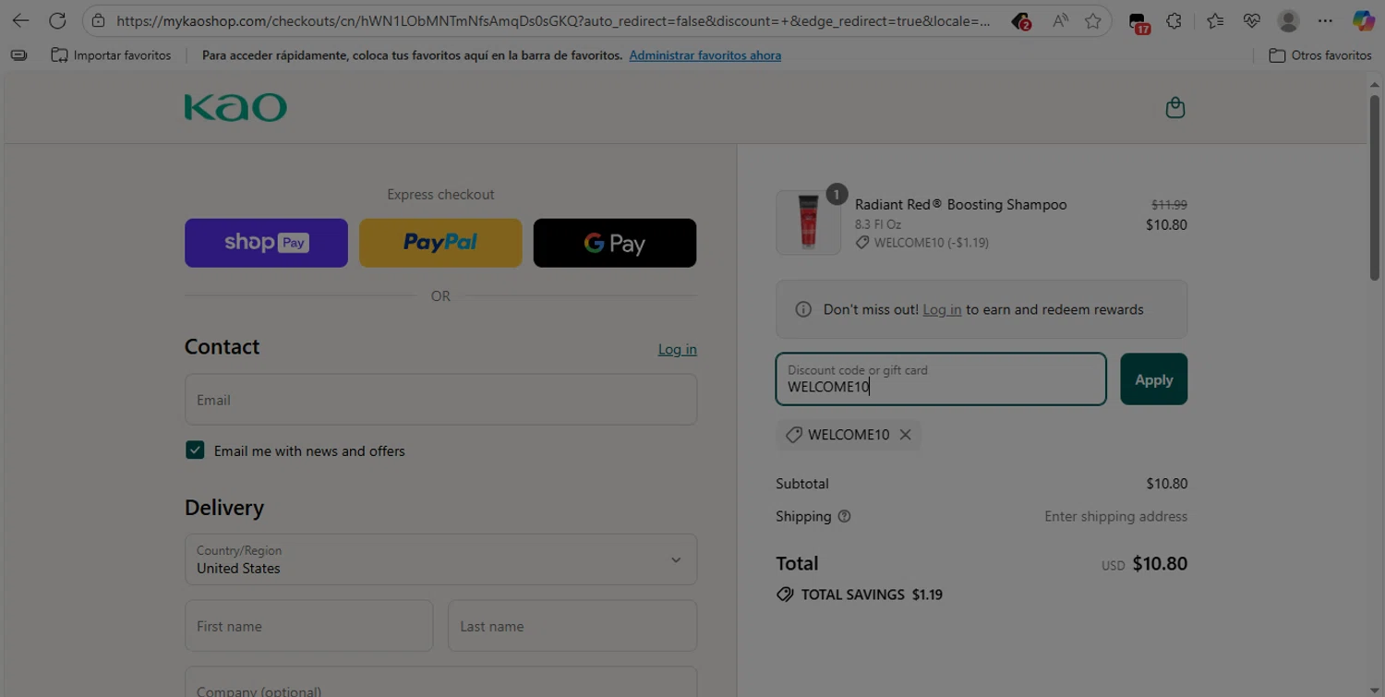Click Importar favoritos bookmark item
The width and height of the screenshot is (1385, 697).
coord(111,55)
